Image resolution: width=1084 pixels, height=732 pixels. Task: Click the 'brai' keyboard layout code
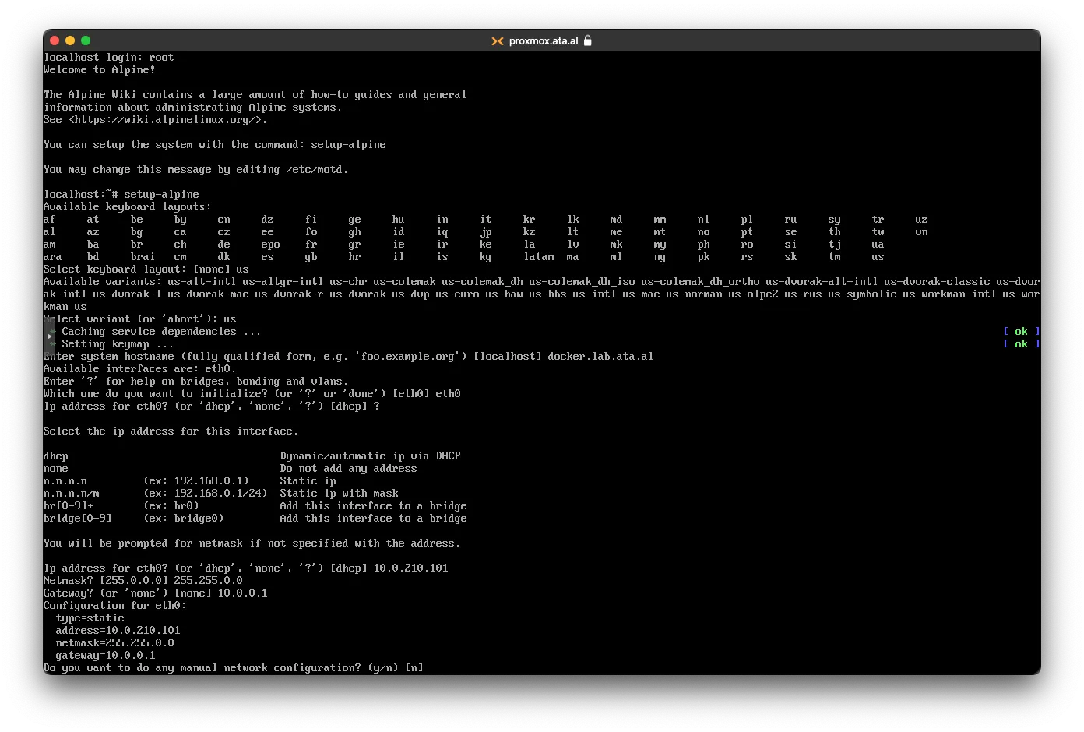[143, 257]
